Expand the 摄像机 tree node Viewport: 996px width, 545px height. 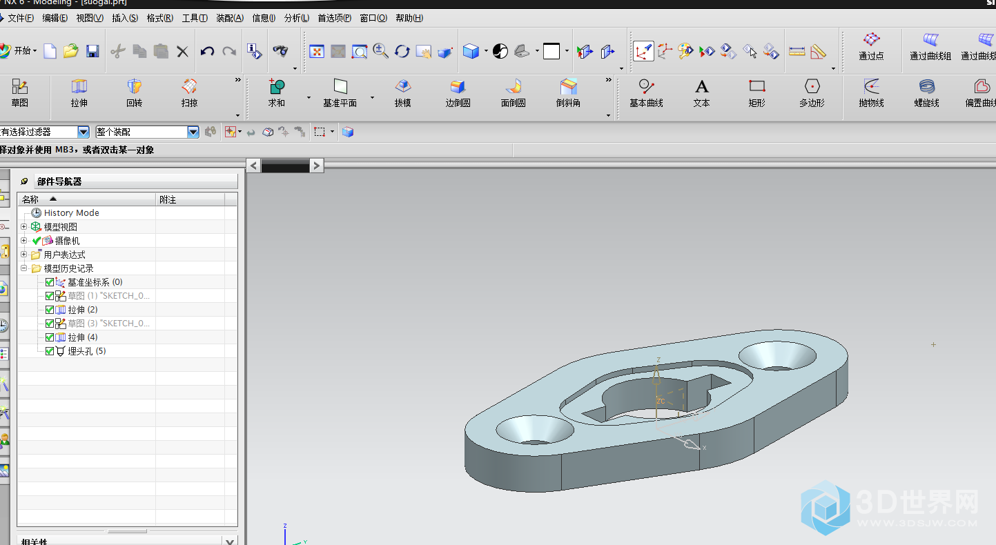pyautogui.click(x=24, y=241)
